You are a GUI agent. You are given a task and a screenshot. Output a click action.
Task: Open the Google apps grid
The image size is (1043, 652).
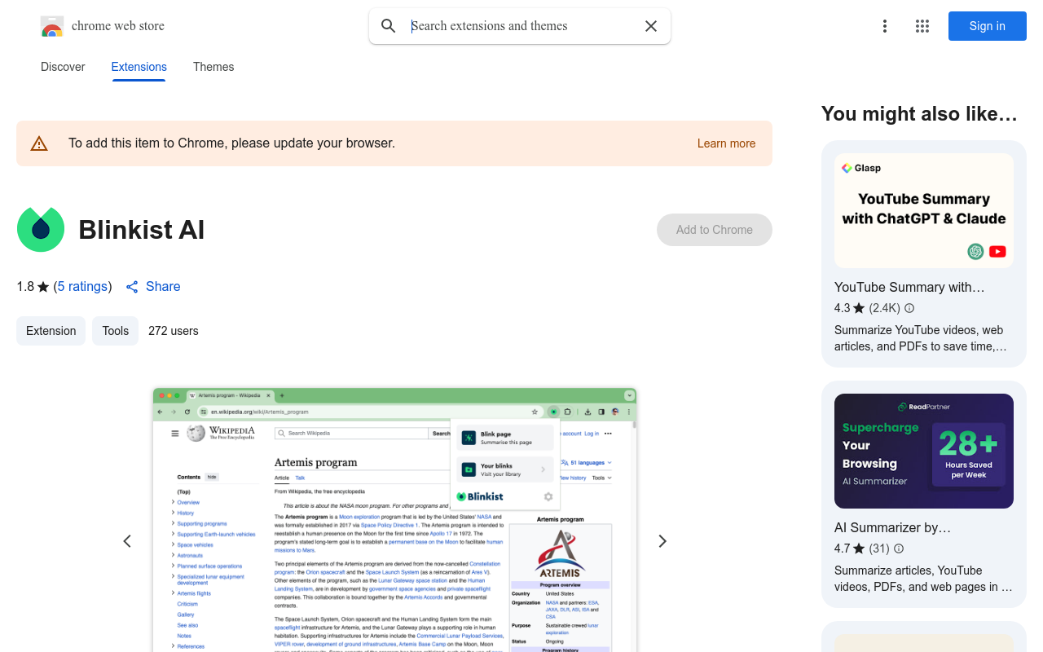[x=922, y=26]
